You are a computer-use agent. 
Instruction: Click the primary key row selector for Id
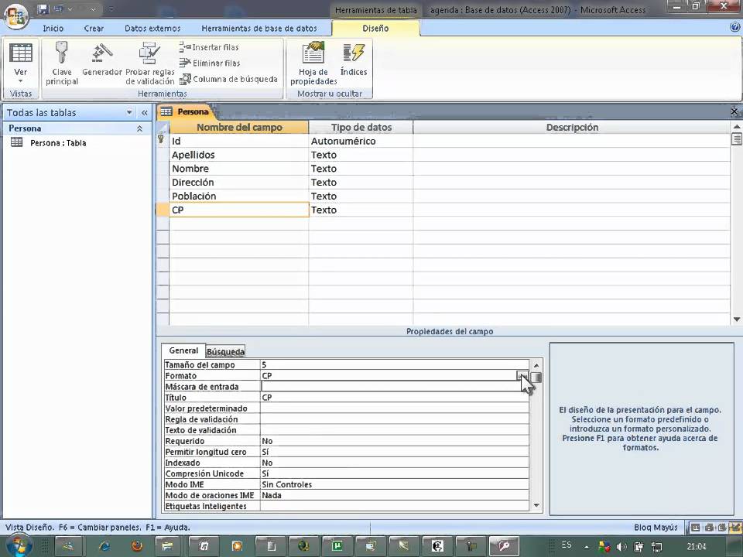162,141
